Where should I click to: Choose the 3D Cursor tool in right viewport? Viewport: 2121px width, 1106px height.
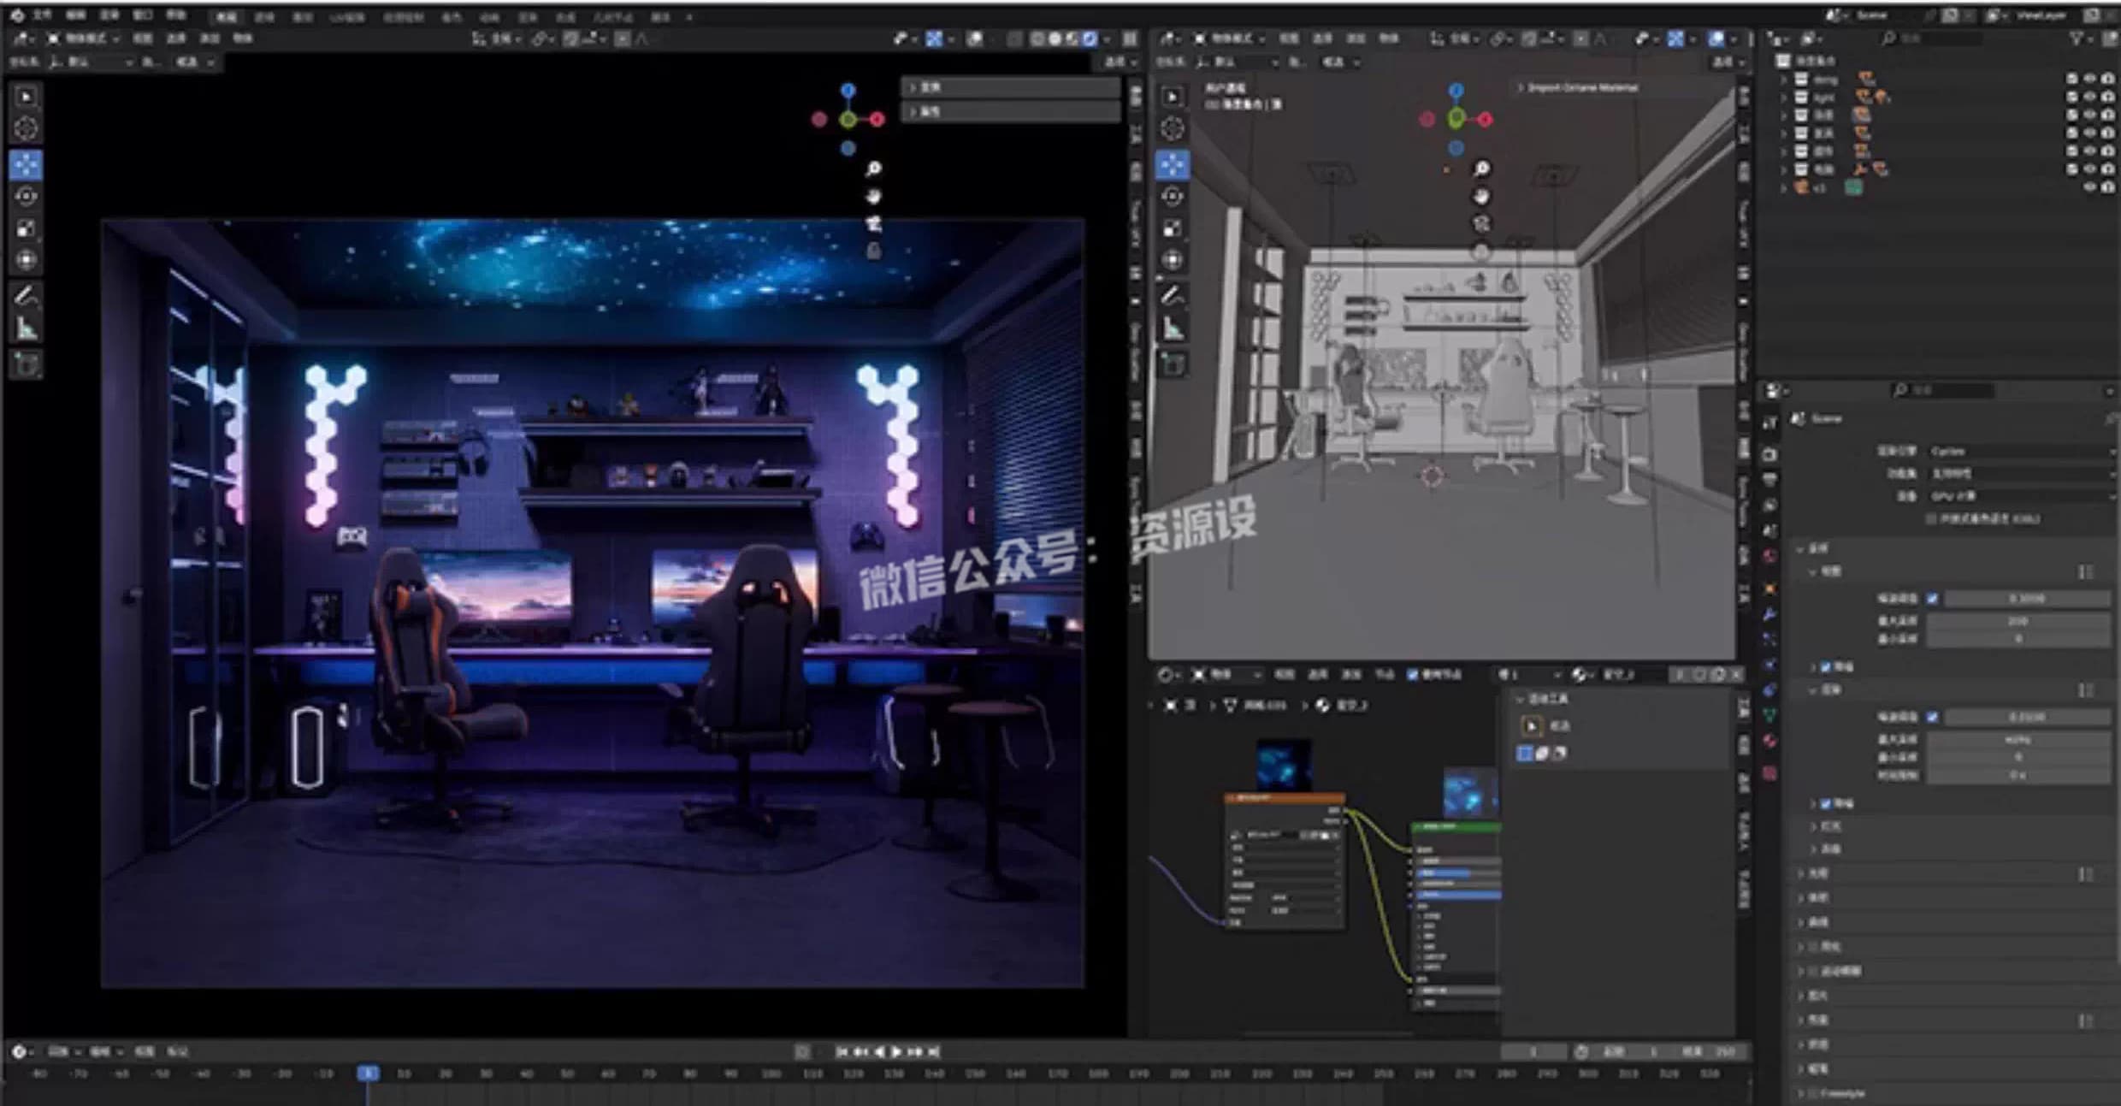[1173, 128]
